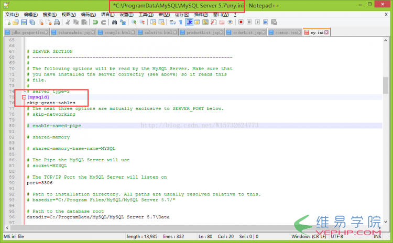Click the Copy toolbar icon
This screenshot has height=243, width=393.
pos(76,23)
